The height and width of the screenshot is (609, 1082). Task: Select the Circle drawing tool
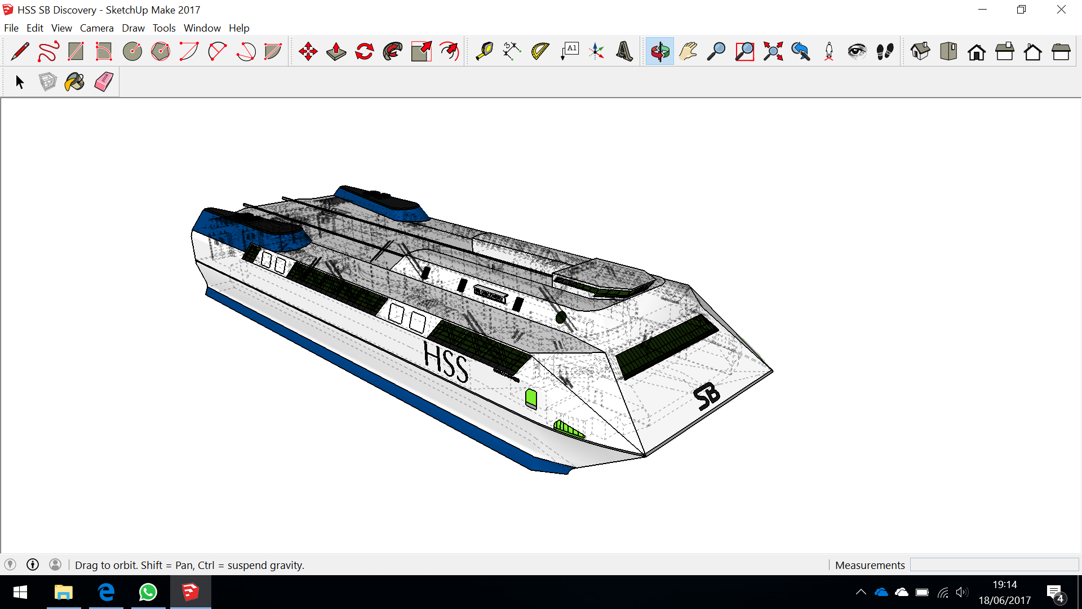pos(132,51)
